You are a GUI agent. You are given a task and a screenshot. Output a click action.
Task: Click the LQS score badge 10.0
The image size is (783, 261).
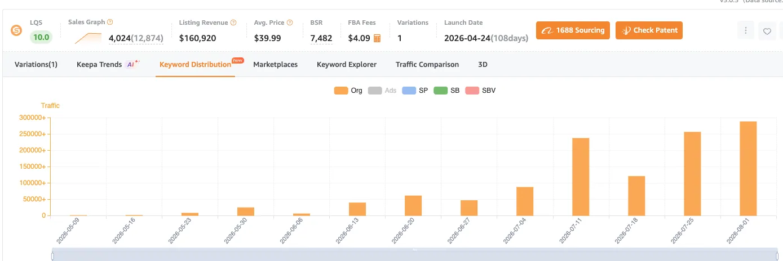(x=41, y=38)
